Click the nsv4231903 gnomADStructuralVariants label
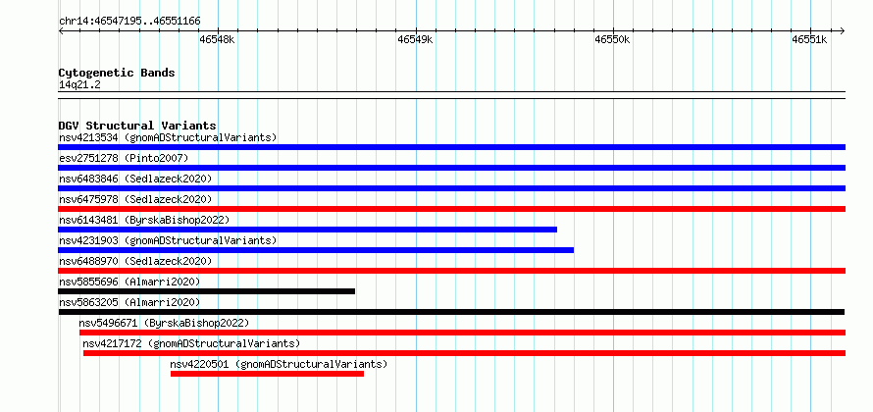Viewport: 873px width, 412px height. coord(168,240)
